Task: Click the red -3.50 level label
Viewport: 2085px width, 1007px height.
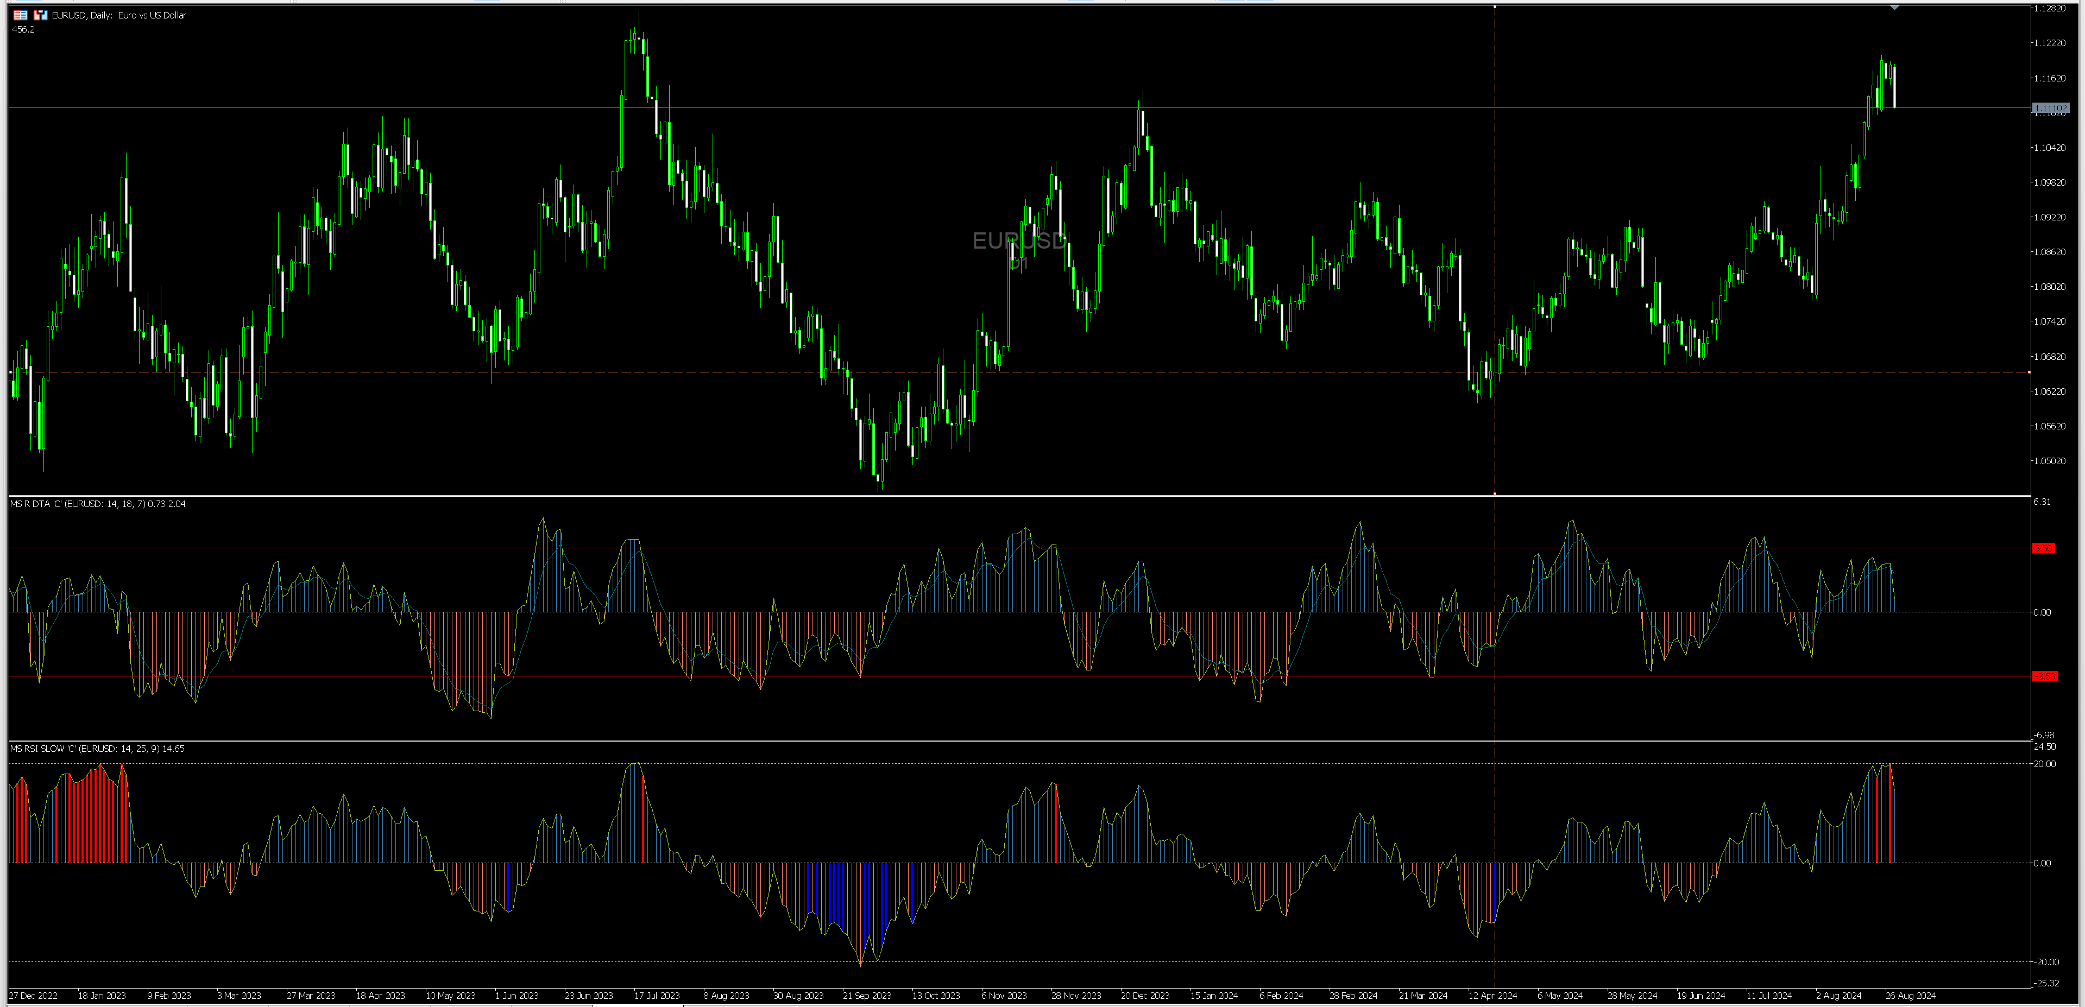Action: click(x=2044, y=676)
